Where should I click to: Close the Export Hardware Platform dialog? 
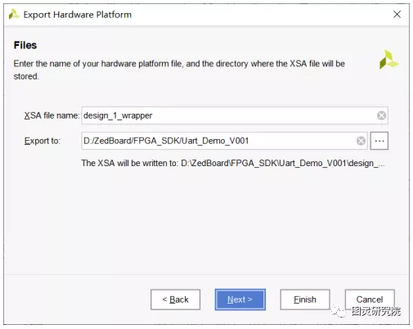pos(397,14)
